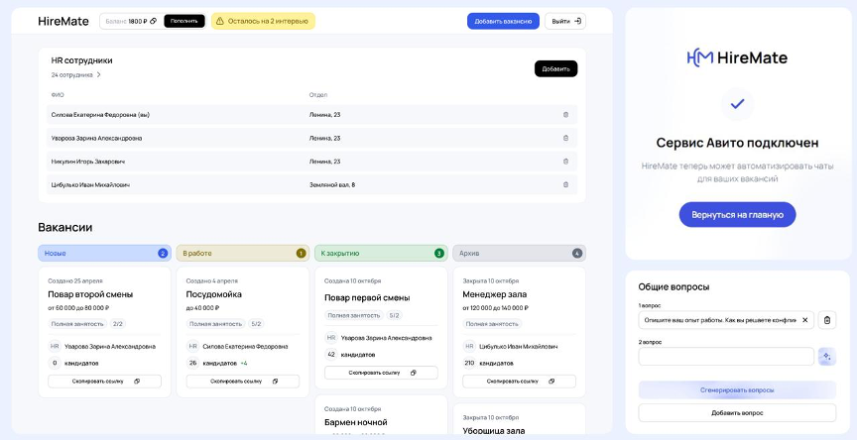857x440 pixels.
Task: Click Добавить вопрос button
Action: 737,412
